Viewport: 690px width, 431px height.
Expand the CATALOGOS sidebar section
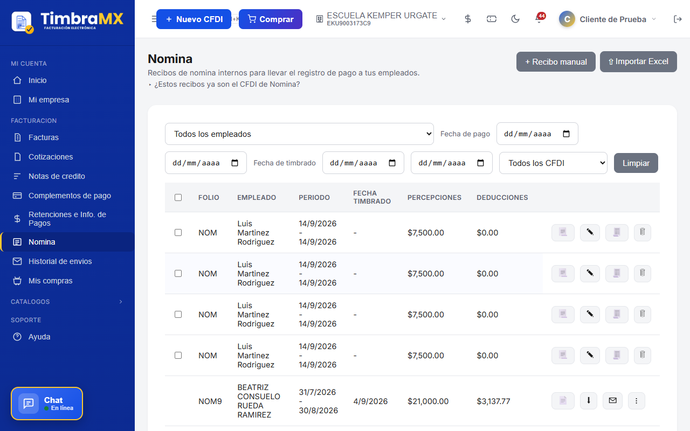[67, 302]
